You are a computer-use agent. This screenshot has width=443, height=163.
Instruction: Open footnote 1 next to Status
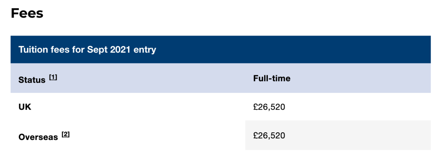click(53, 77)
